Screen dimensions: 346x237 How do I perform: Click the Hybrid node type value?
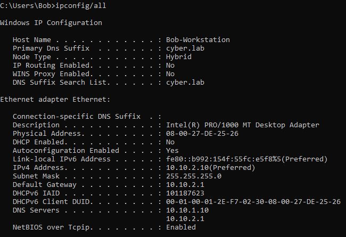[179, 57]
